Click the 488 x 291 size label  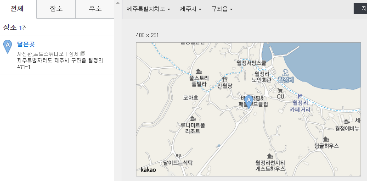point(147,35)
